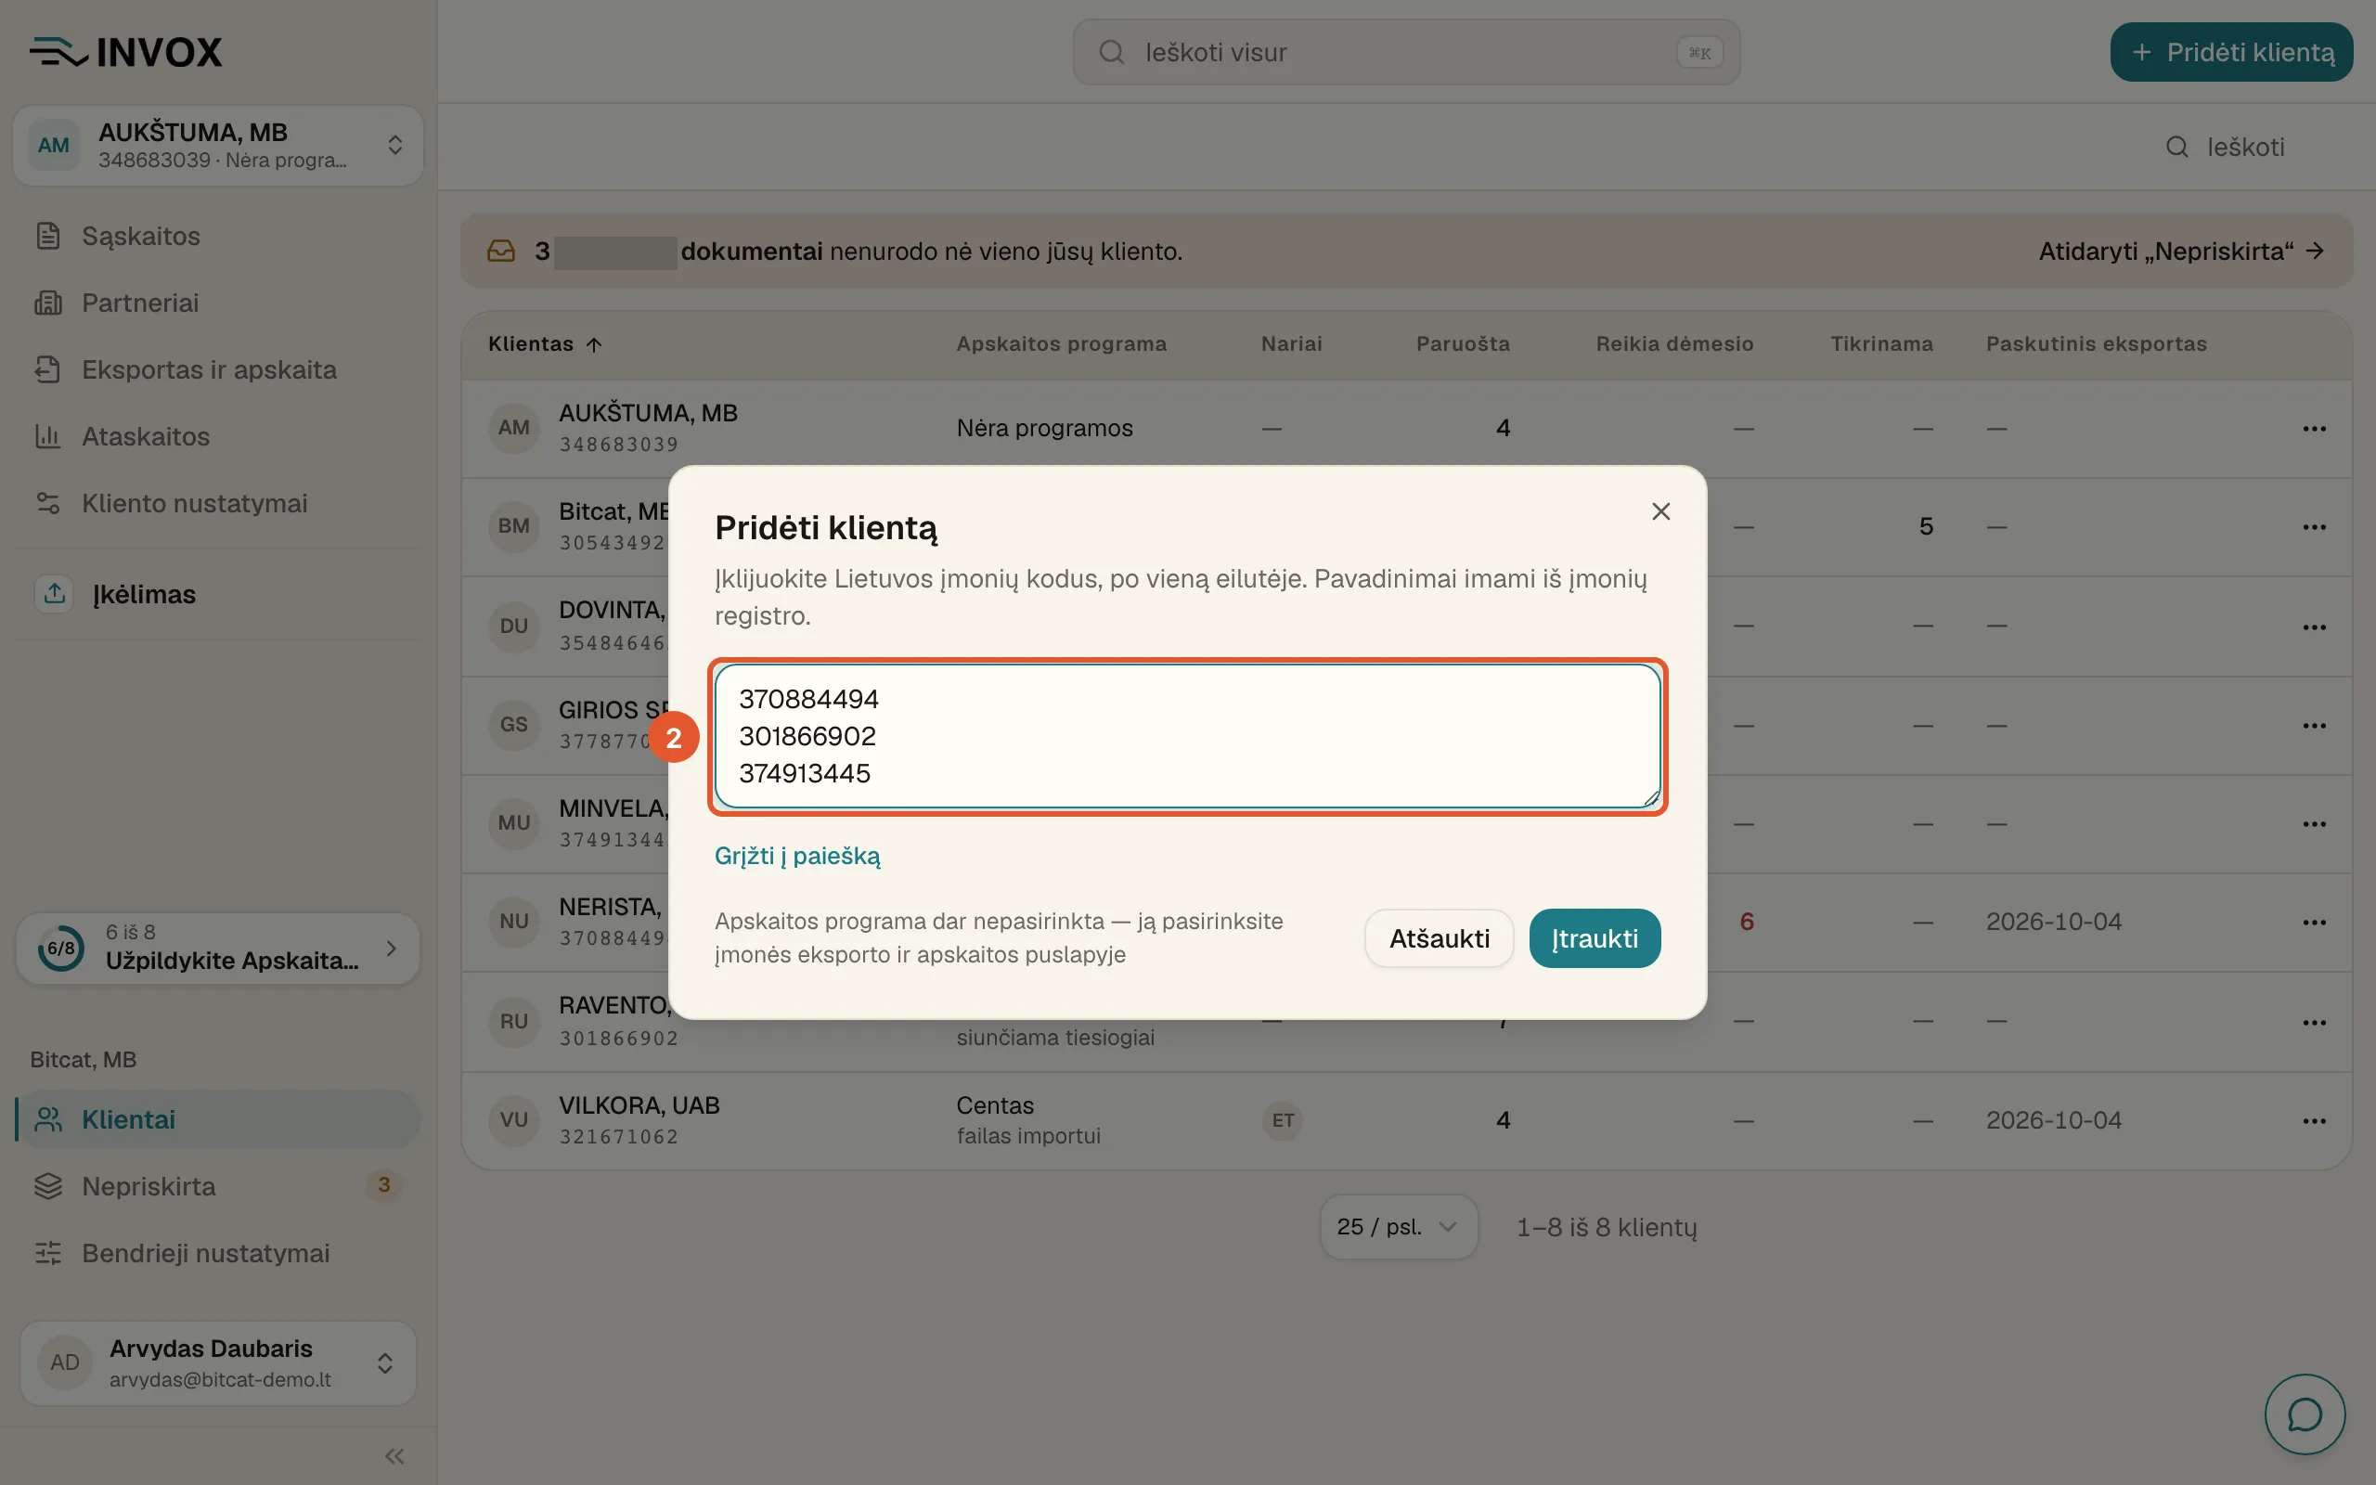Open Sąskaitos in the sidebar
Image resolution: width=2376 pixels, height=1485 pixels.
pyautogui.click(x=140, y=236)
